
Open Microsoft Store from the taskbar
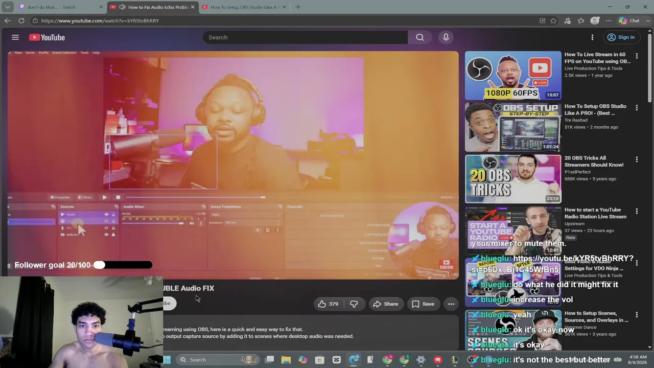320,360
